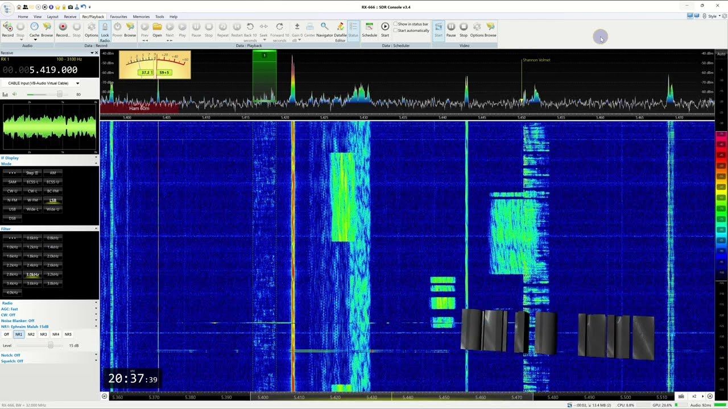Switch to the Receive ribbon tab
The image size is (728, 409).
(70, 16)
